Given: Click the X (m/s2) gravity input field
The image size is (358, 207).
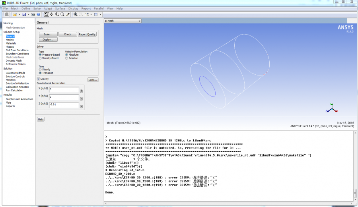Looking at the screenshot, I should pyautogui.click(x=64, y=89).
